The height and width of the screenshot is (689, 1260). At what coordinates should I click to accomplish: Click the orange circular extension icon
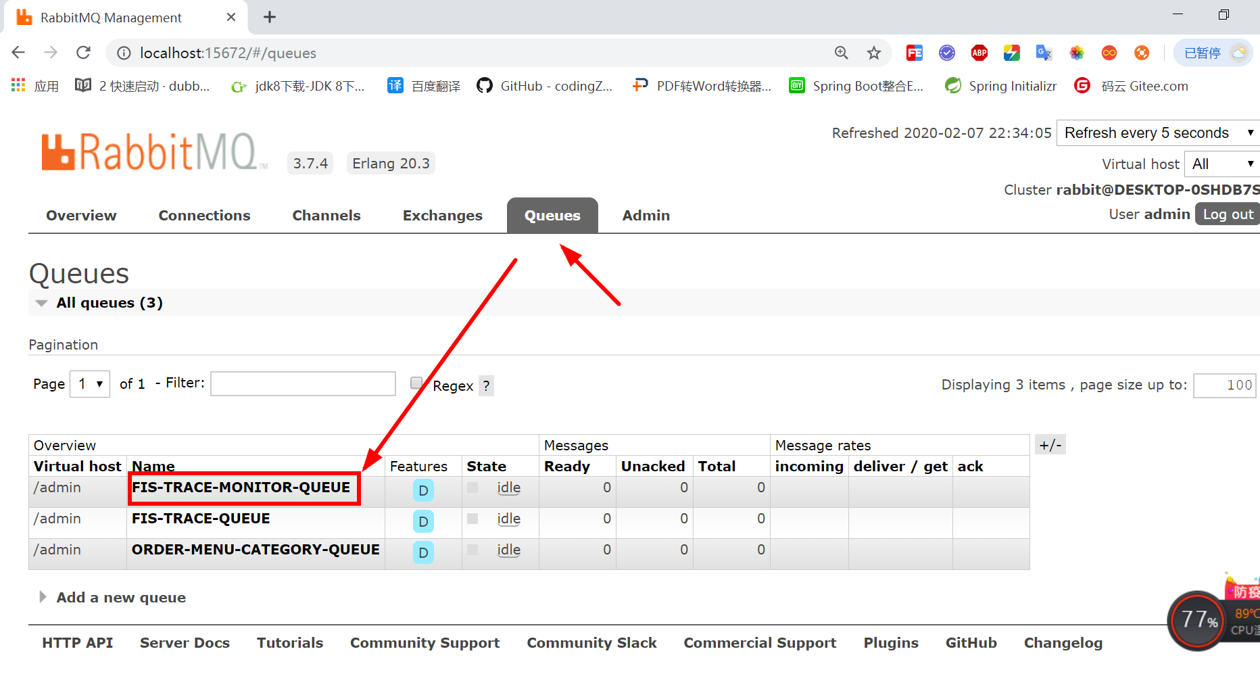[x=1142, y=53]
